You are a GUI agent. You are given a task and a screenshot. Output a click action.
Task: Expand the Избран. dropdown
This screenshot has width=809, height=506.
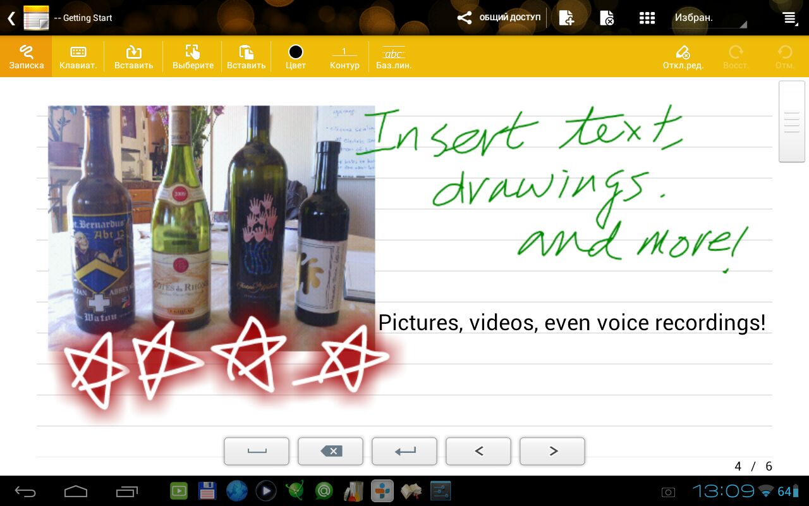pyautogui.click(x=709, y=18)
